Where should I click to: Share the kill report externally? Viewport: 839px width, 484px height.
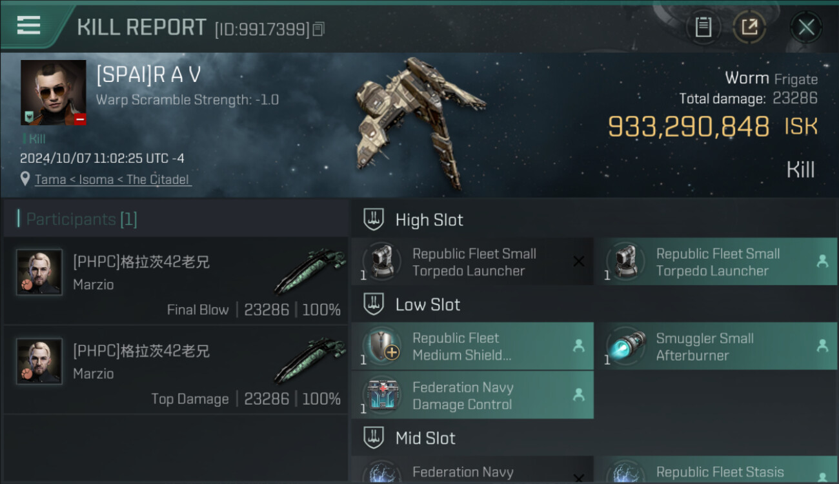click(749, 27)
